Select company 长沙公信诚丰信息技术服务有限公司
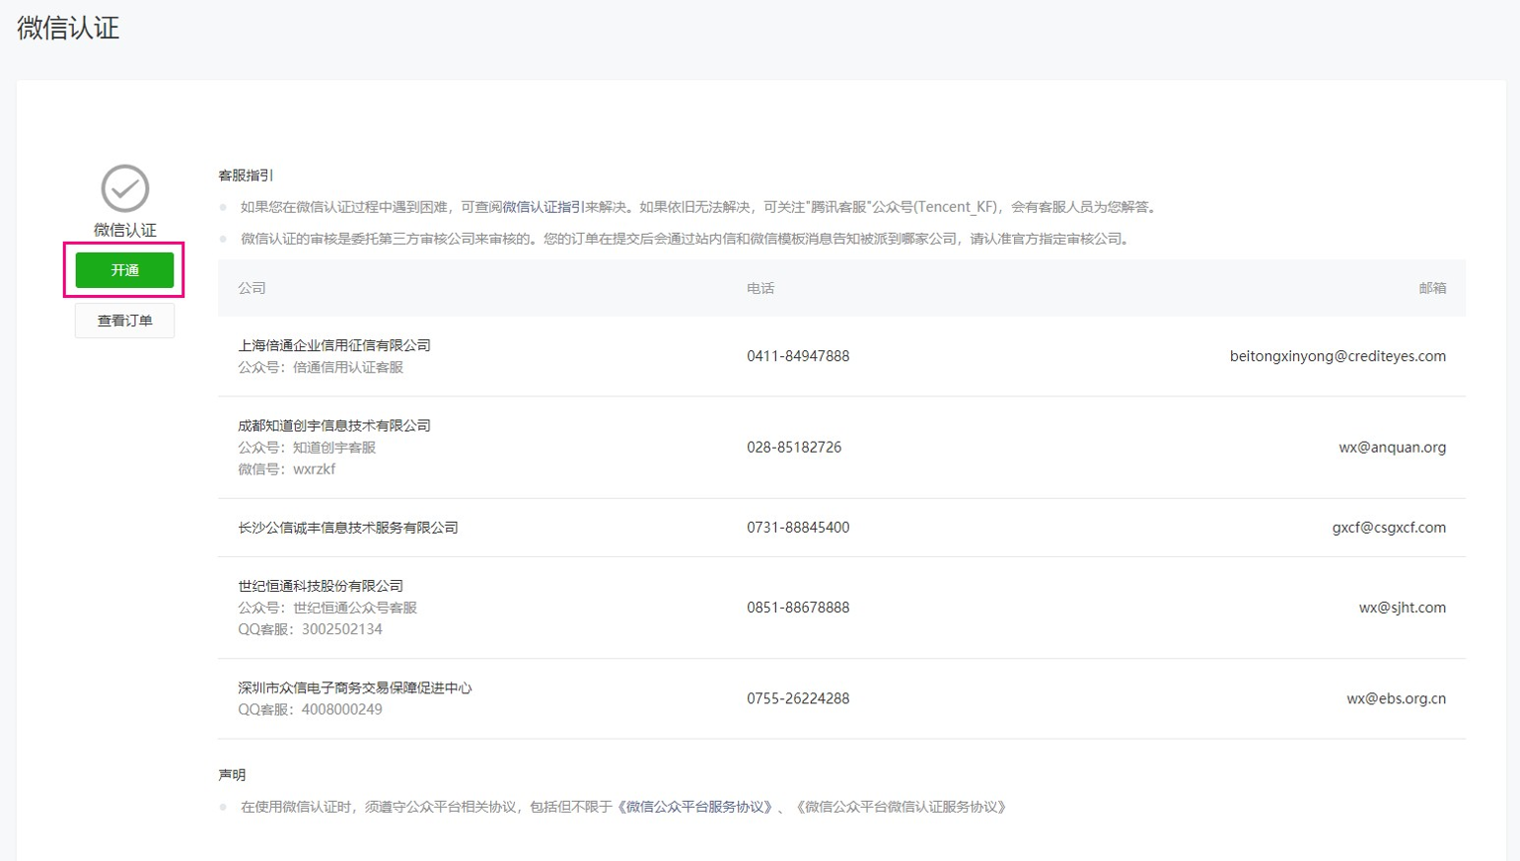This screenshot has width=1520, height=861. pos(348,528)
